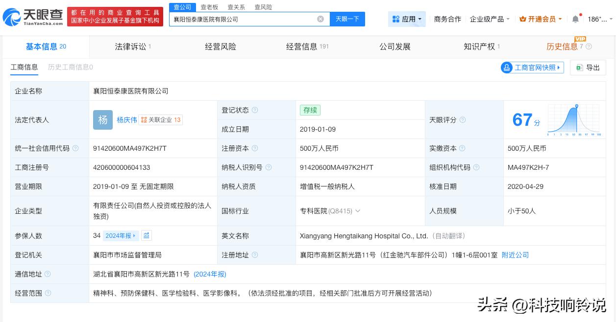Click the 导出 export icon
This screenshot has height=322, width=616.
tap(579, 68)
